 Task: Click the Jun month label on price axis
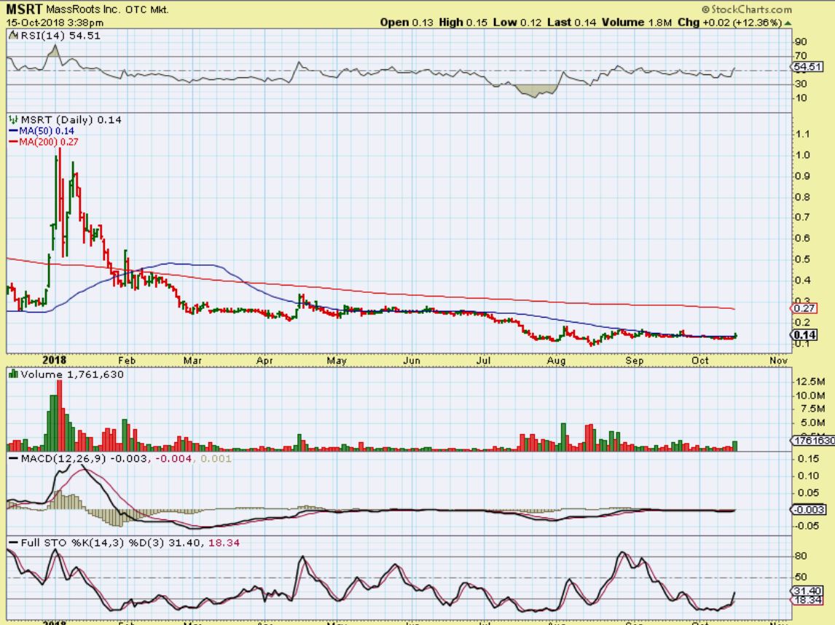coord(412,361)
